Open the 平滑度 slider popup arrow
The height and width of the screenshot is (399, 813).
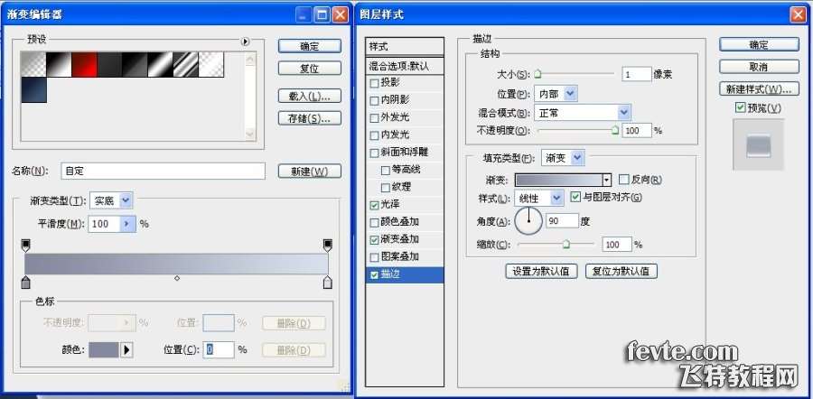(127, 224)
